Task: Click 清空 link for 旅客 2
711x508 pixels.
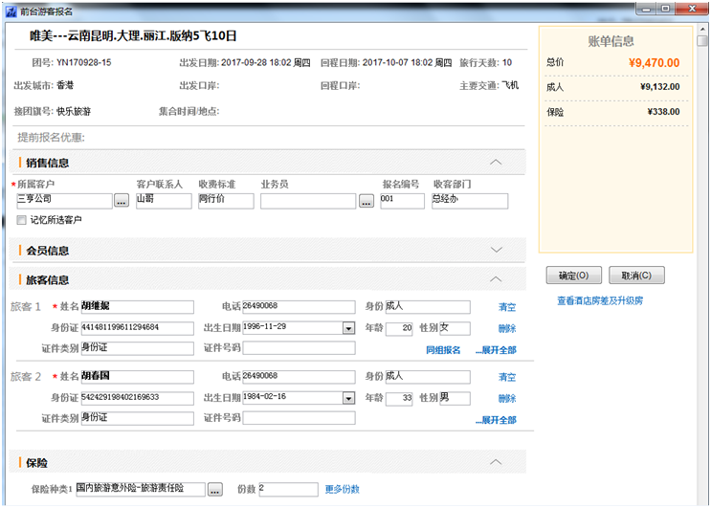Action: pos(507,377)
